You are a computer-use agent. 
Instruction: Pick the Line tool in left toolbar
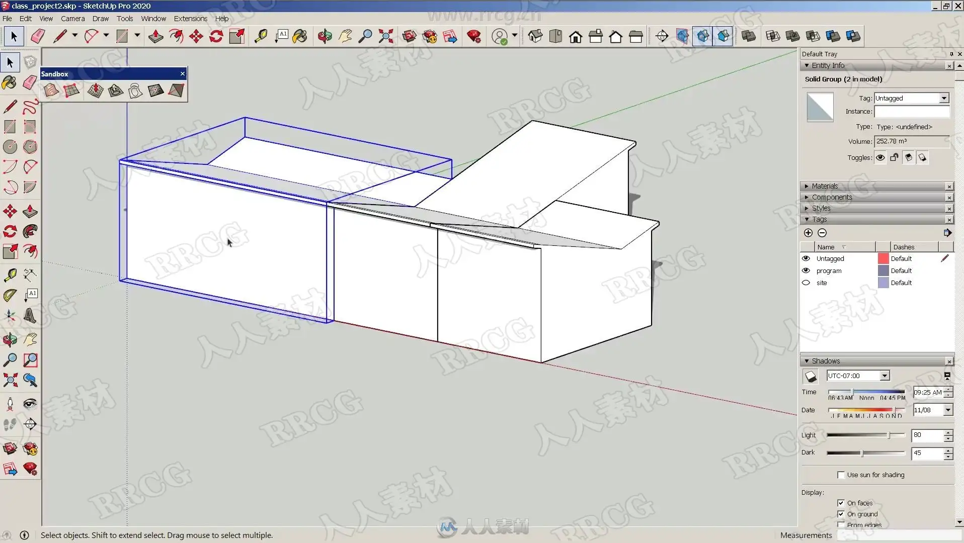click(10, 106)
